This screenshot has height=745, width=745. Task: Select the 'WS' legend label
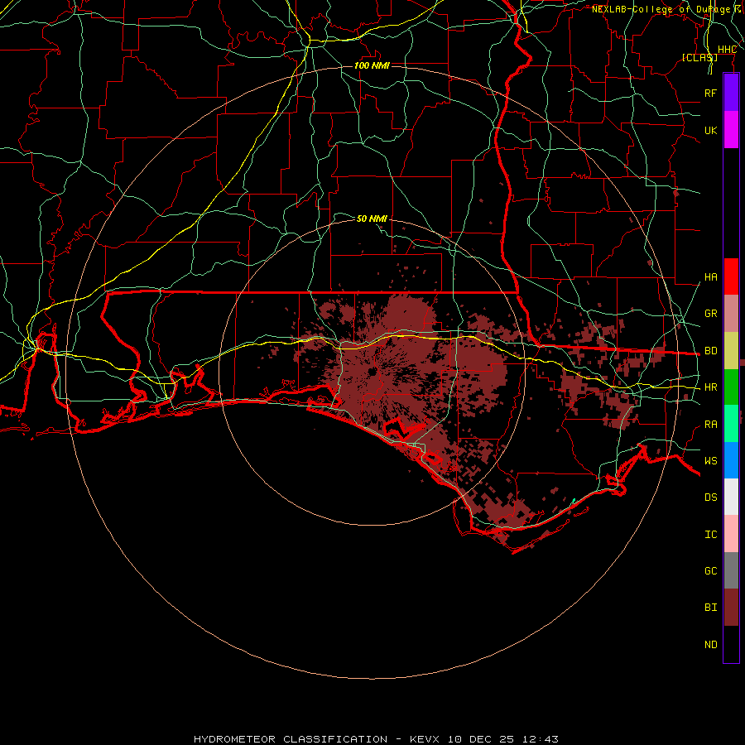coord(710,461)
